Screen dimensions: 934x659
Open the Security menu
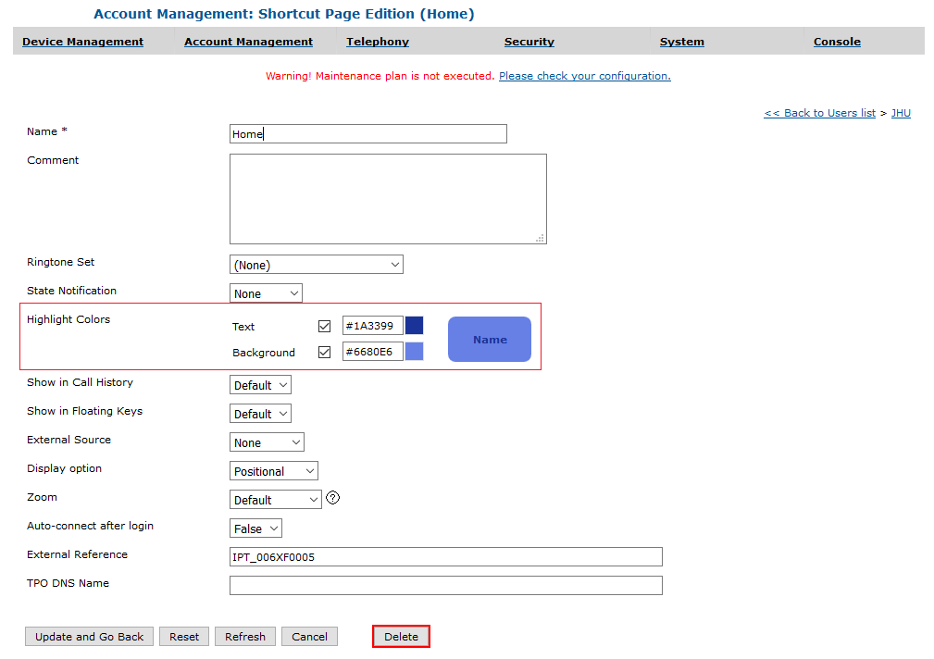tap(529, 42)
